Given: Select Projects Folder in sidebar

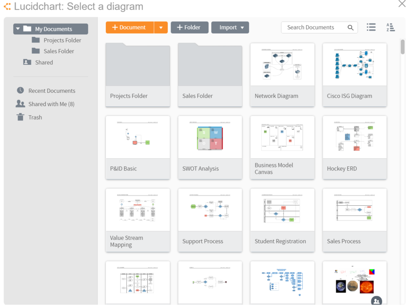Looking at the screenshot, I should coord(62,40).
